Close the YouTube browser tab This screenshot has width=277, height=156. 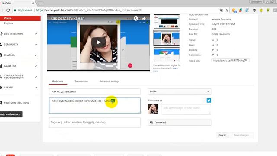click(x=33, y=3)
